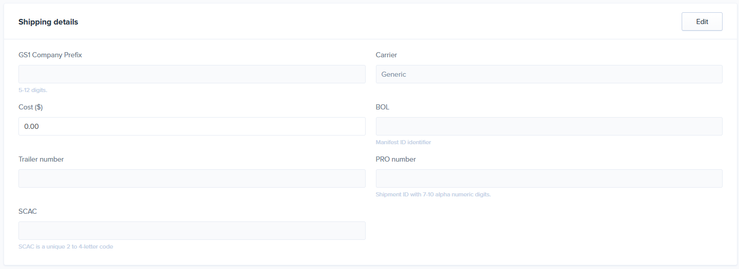Viewport: 739px width, 269px height.
Task: Click the BOL label text
Action: click(x=383, y=107)
